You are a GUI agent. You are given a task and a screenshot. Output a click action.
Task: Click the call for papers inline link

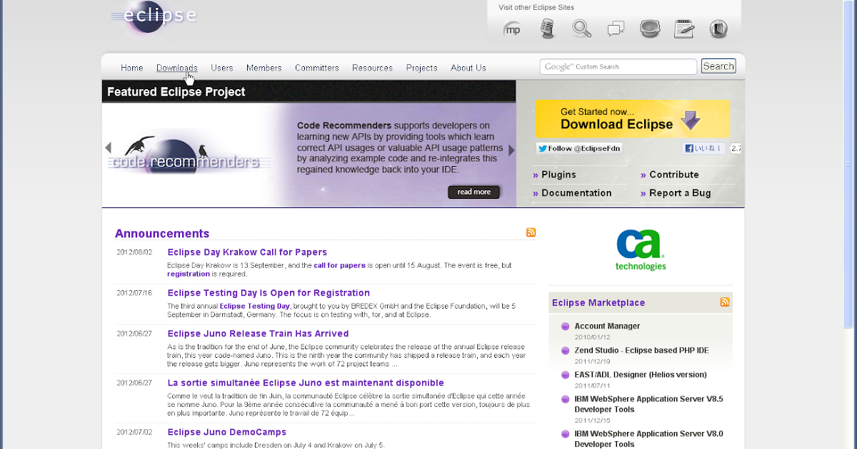[339, 265]
